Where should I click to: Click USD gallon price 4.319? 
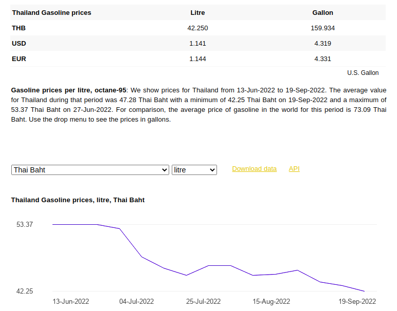tap(322, 44)
